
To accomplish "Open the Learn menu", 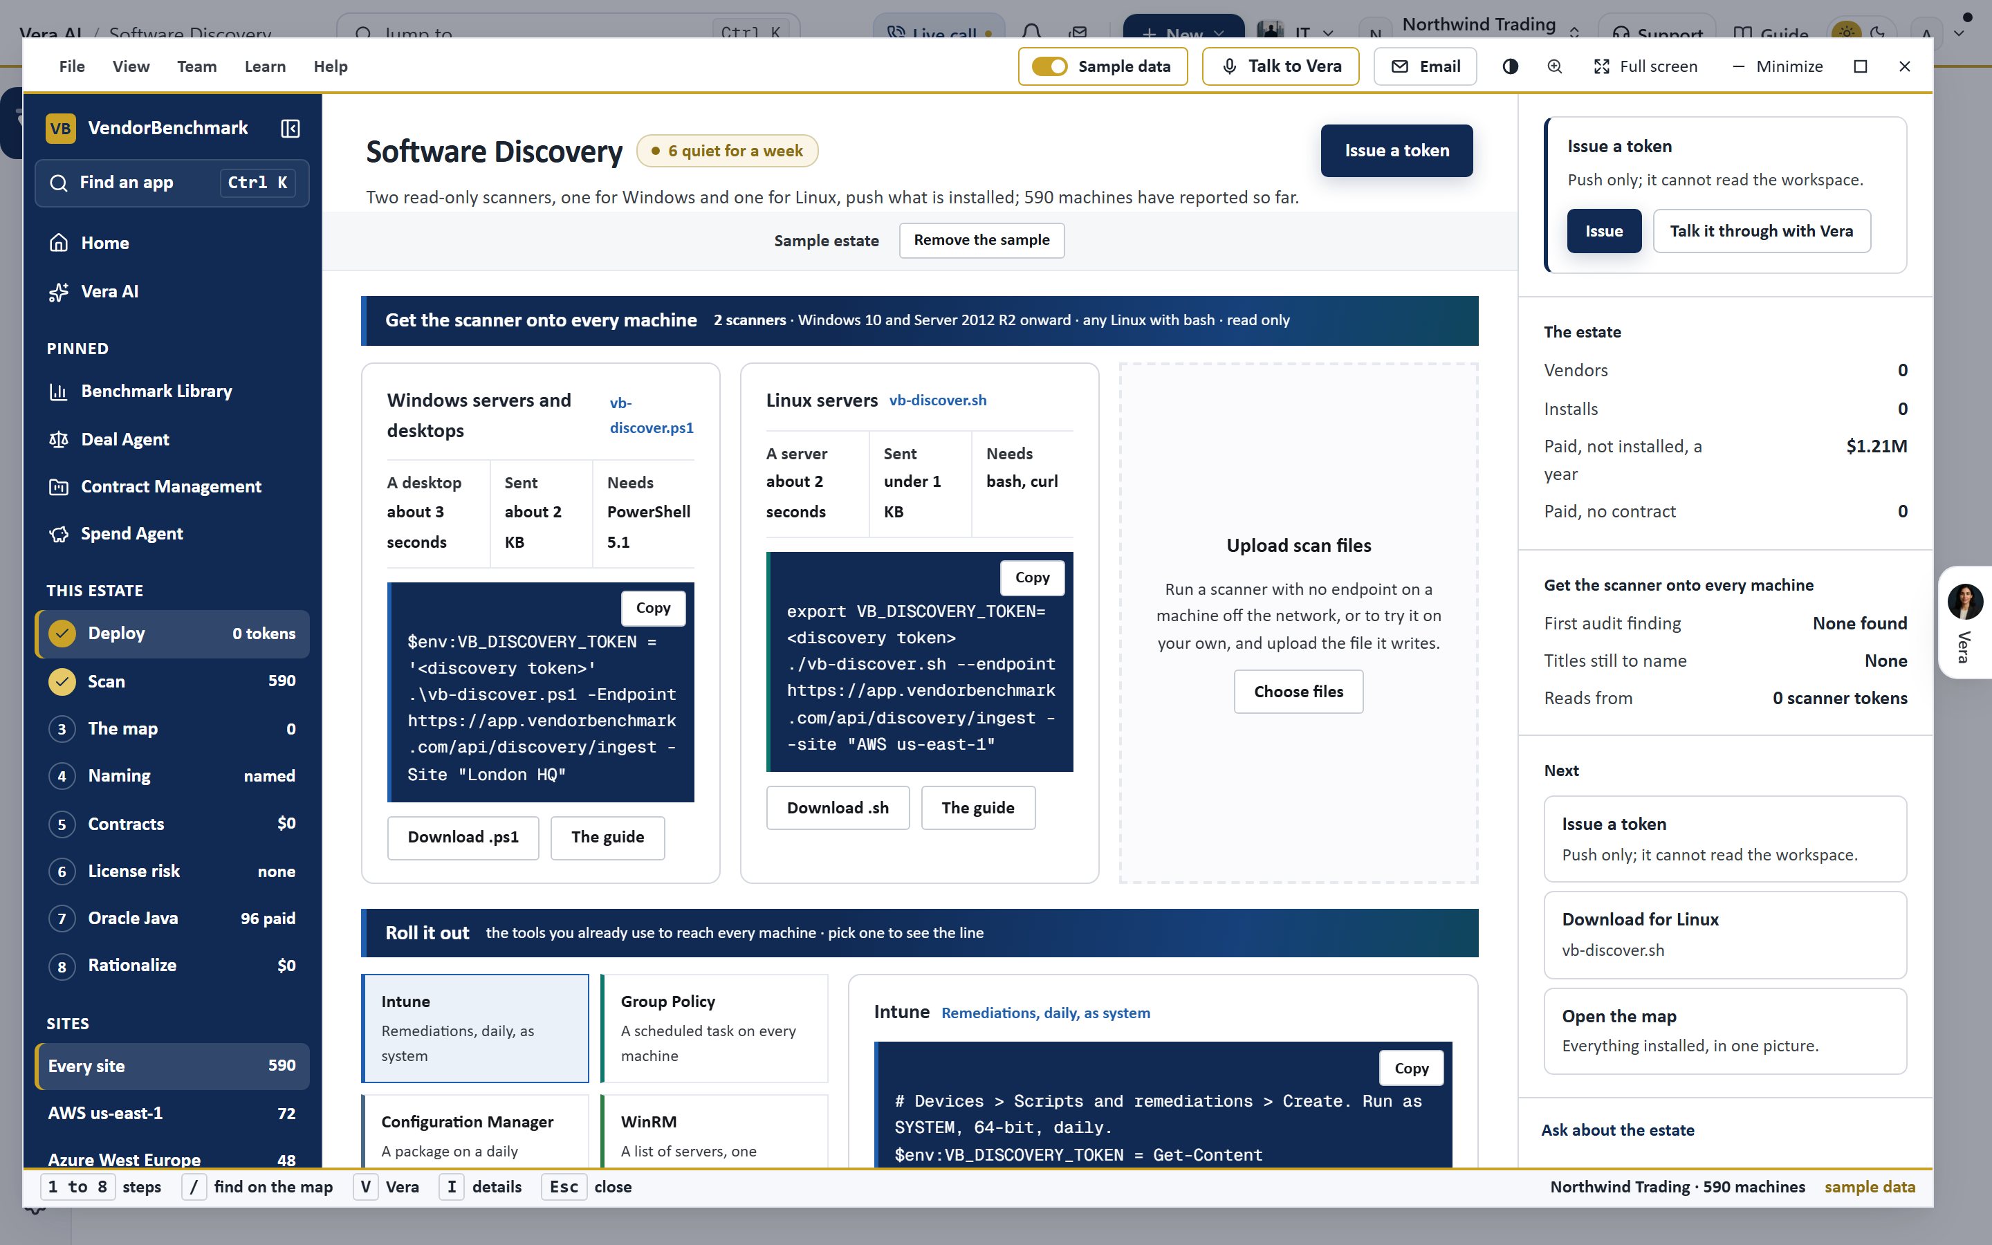I will point(265,66).
